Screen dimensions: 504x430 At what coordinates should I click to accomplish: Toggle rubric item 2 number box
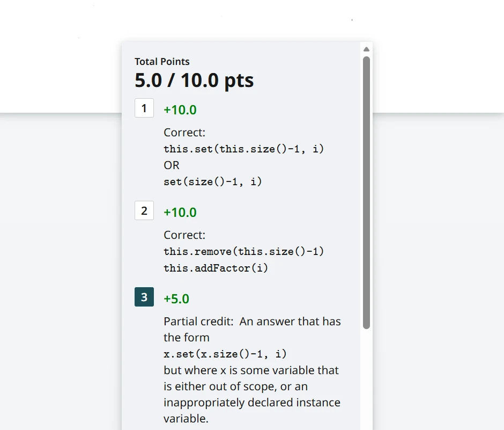[144, 211]
